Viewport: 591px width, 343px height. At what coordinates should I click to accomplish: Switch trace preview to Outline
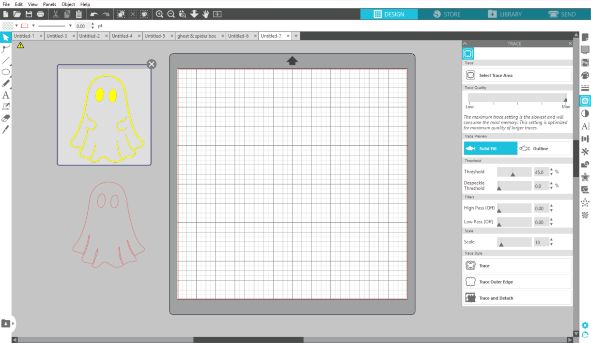tap(544, 149)
